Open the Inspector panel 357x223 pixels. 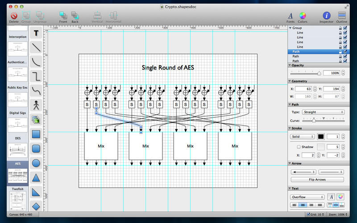tap(326, 17)
